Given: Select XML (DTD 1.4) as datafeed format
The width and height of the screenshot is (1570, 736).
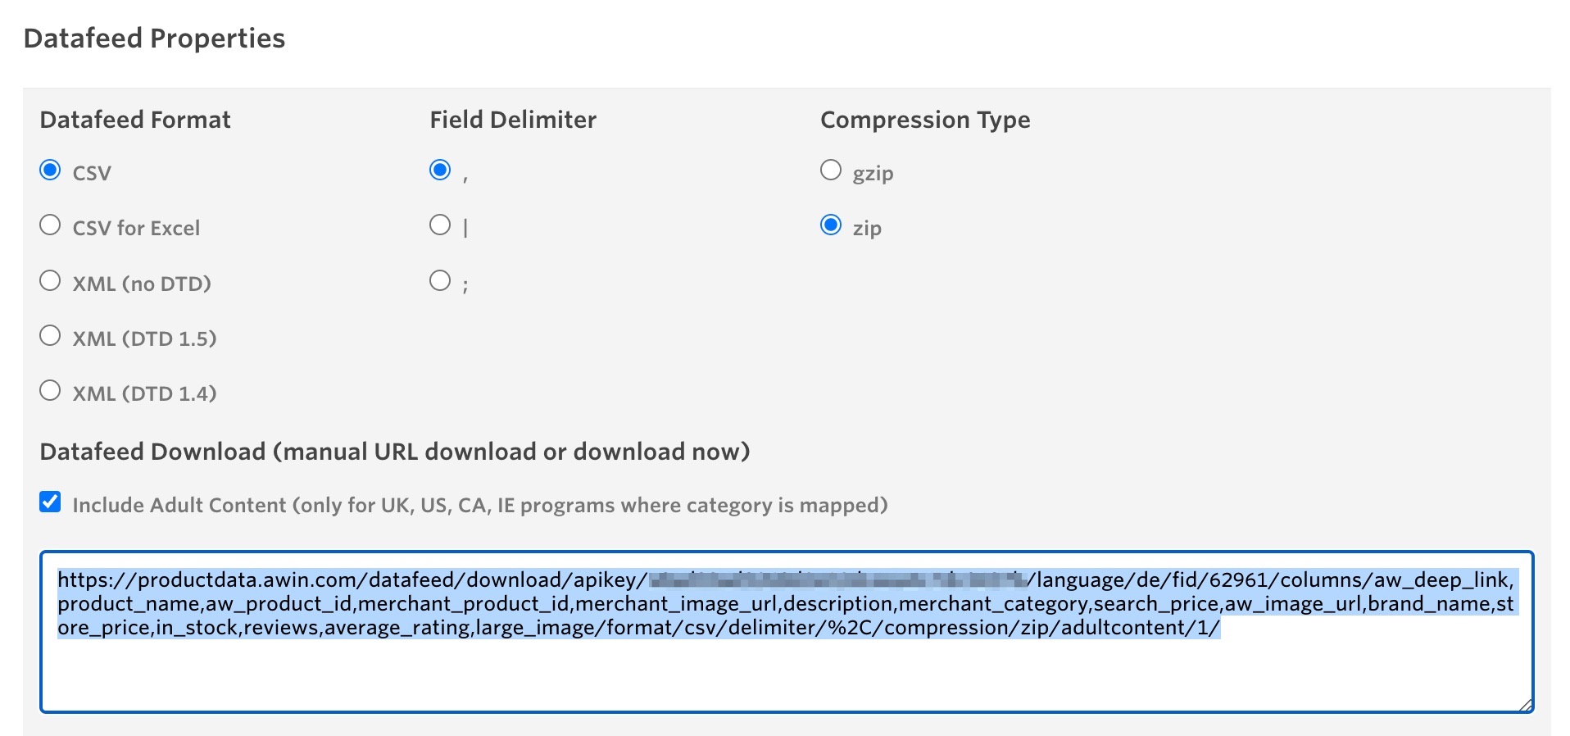Looking at the screenshot, I should point(50,390).
